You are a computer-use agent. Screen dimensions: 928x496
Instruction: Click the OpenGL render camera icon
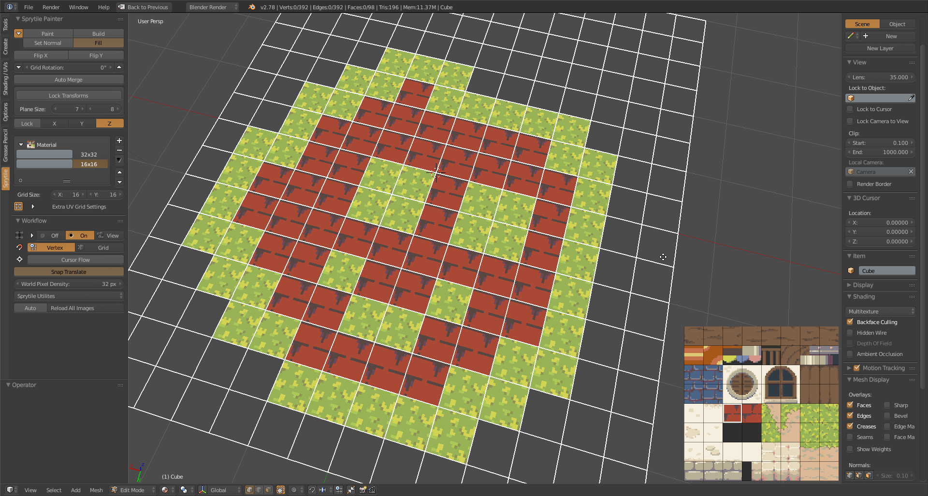point(362,490)
